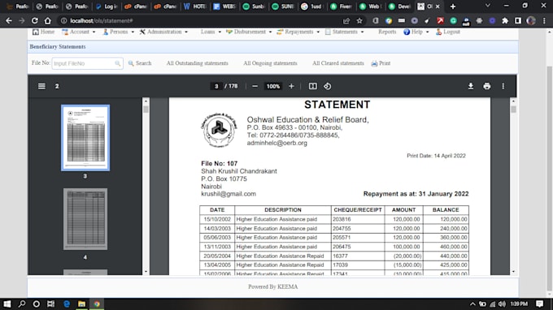Show All Ongoing statements

tap(270, 63)
